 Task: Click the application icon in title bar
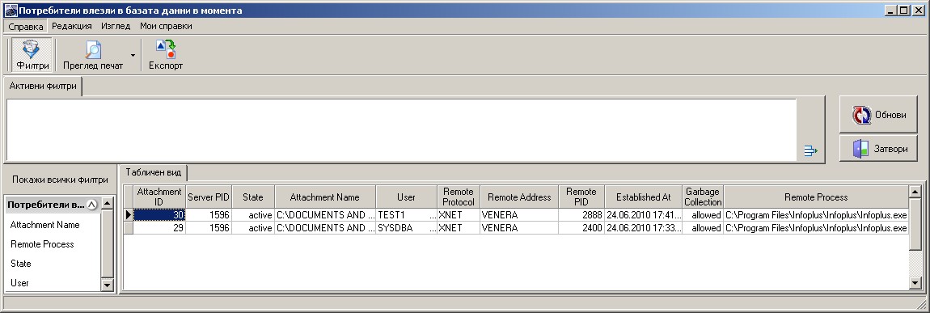click(x=11, y=10)
